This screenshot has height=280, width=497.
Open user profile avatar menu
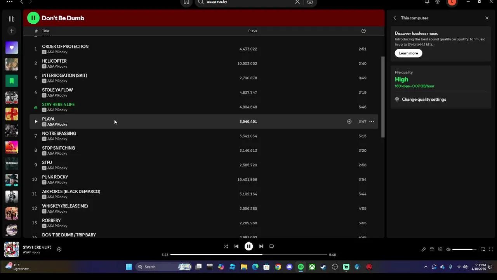(452, 2)
